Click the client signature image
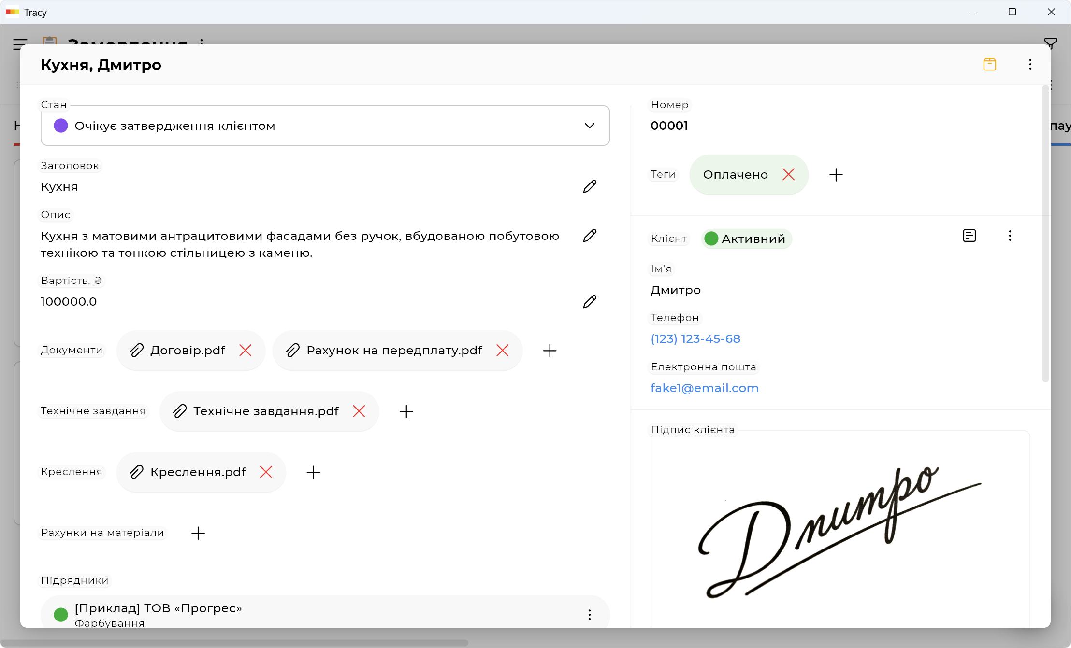Screen dimensions: 1071x648 pos(840,531)
